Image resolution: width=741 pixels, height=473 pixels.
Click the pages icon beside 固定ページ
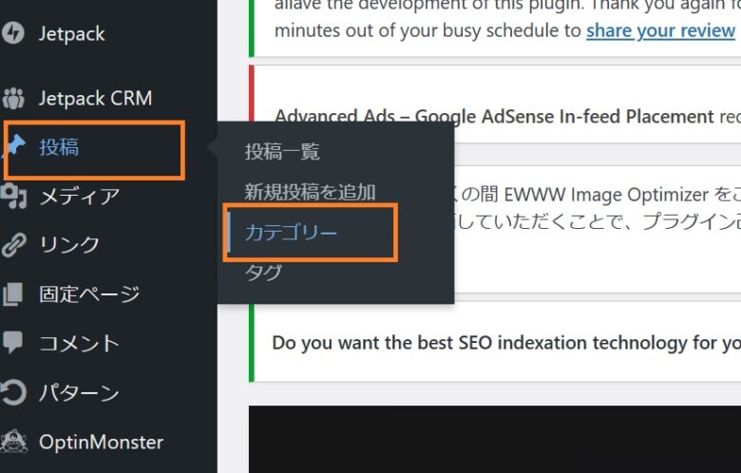pos(13,294)
